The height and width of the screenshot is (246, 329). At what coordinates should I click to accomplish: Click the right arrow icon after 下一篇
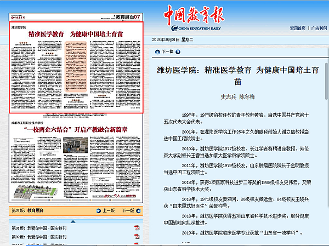[179, 51]
